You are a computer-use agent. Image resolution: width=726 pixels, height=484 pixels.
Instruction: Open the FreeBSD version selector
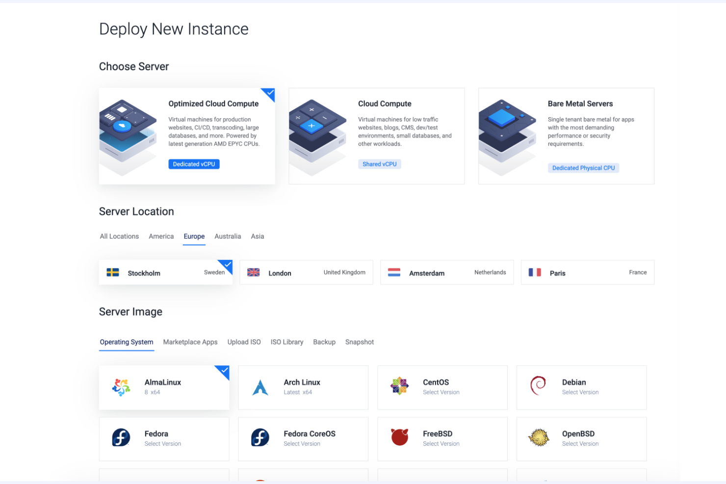click(441, 443)
